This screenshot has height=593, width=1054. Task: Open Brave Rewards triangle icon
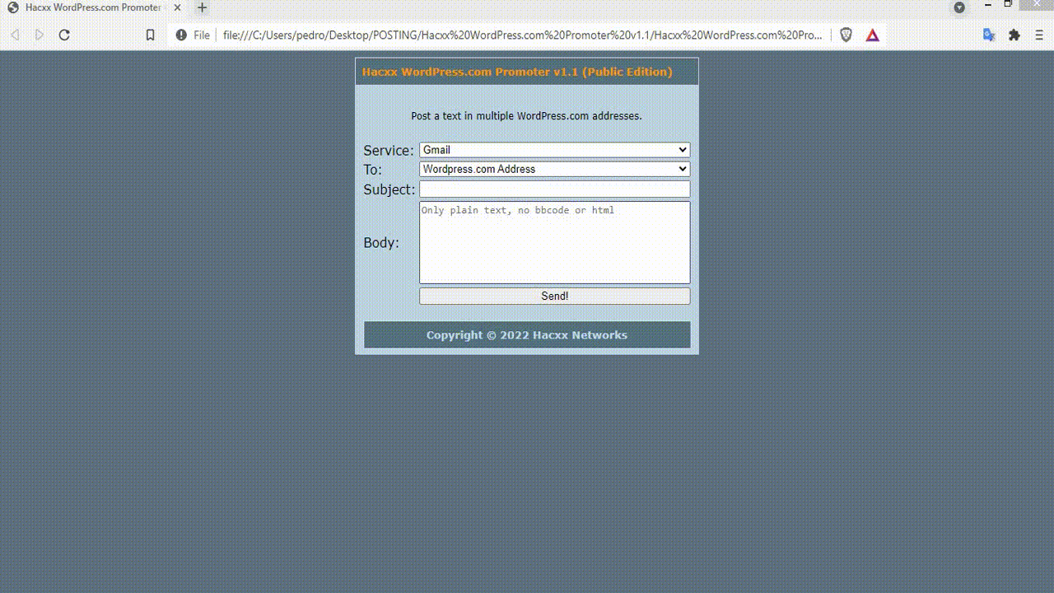872,35
